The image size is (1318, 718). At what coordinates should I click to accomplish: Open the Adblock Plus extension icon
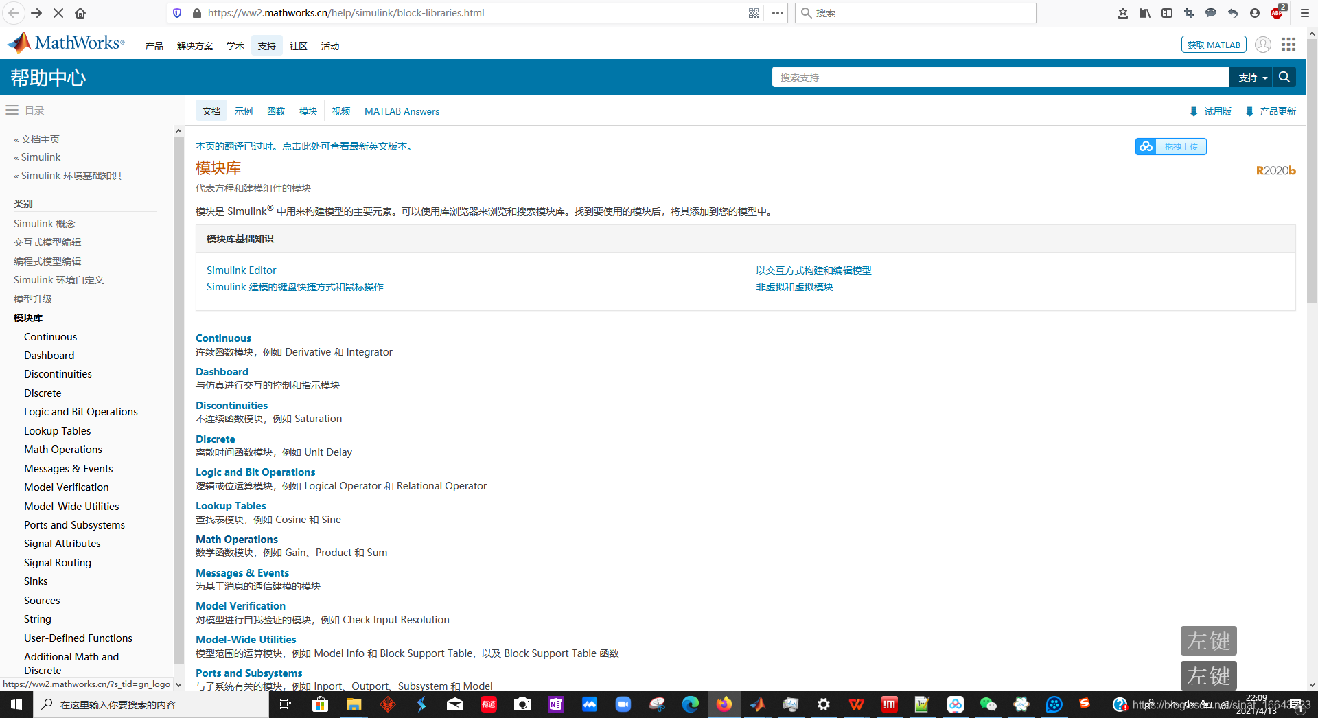(x=1277, y=12)
